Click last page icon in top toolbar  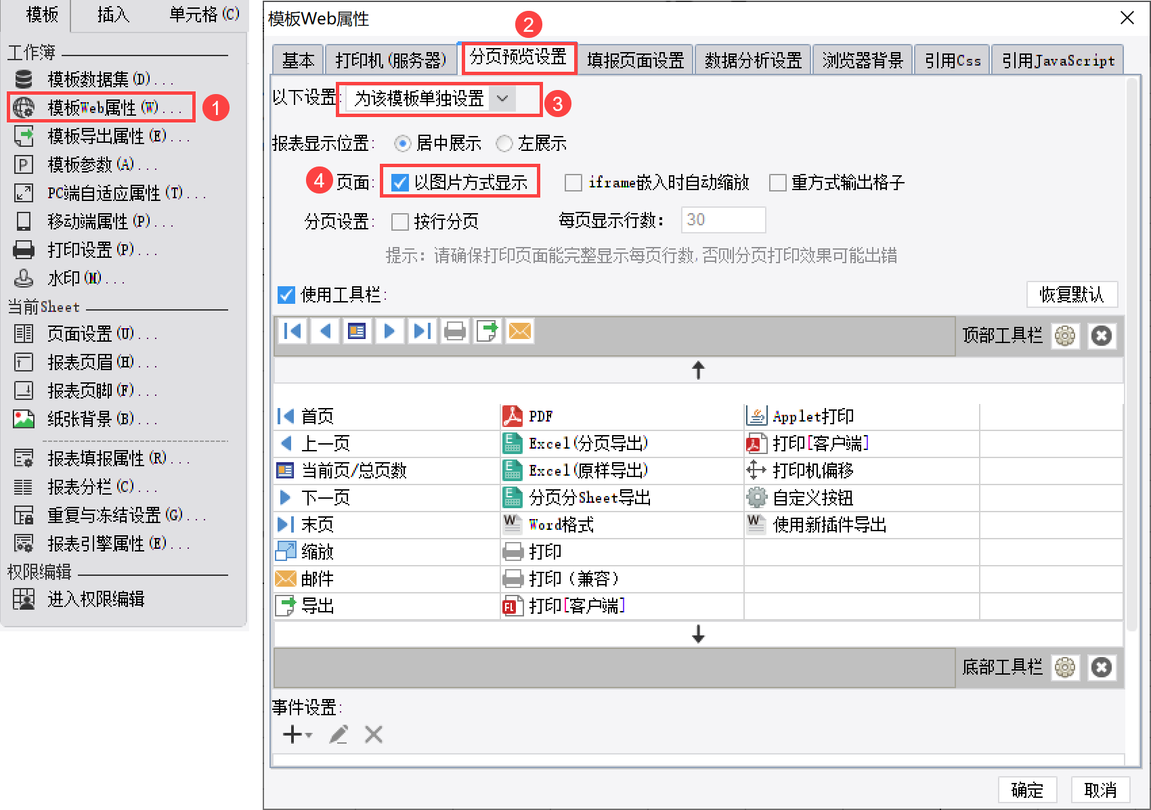pyautogui.click(x=422, y=331)
